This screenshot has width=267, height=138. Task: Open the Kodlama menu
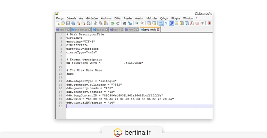[106, 18]
